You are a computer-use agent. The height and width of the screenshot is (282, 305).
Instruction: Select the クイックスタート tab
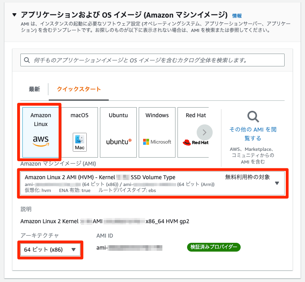[x=79, y=89]
